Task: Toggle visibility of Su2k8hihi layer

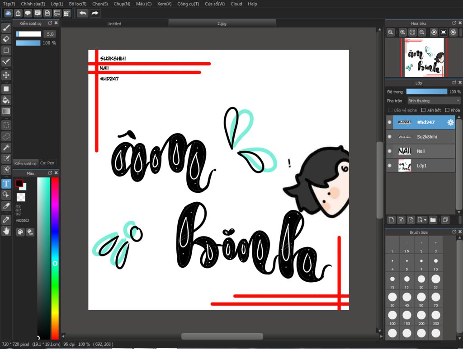Action: [389, 137]
